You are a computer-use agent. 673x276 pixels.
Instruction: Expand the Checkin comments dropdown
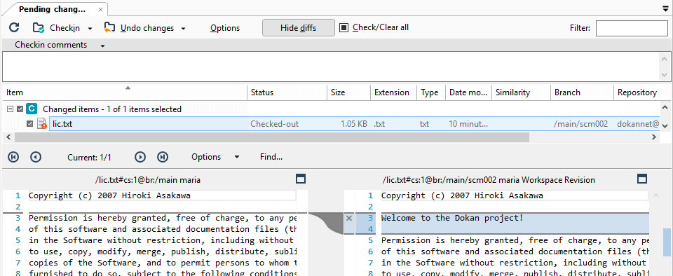(x=102, y=46)
